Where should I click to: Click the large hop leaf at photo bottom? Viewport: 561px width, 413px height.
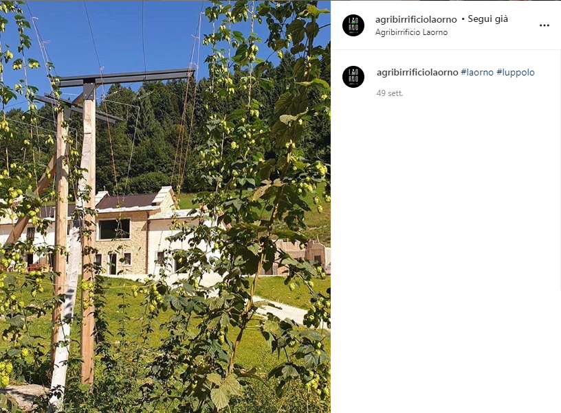[x=223, y=389]
